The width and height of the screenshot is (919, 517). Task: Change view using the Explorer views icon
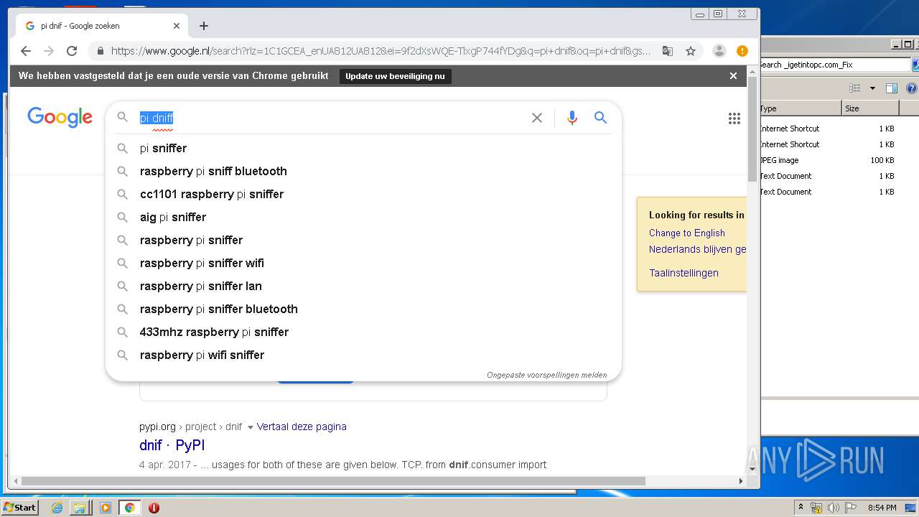tap(854, 88)
